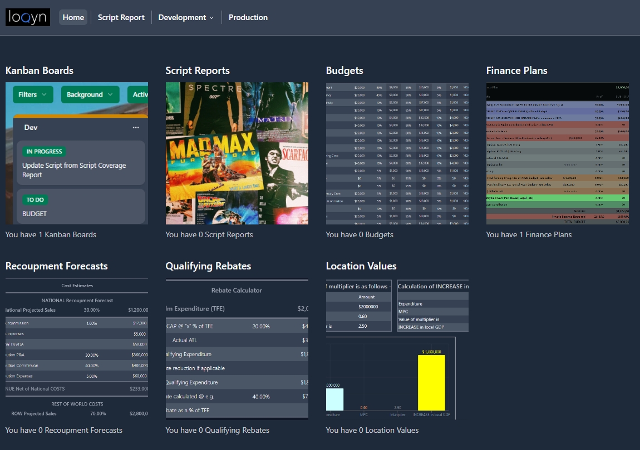Click the 'You have 0 Qualifying Rebates' text
640x450 pixels.
(x=218, y=430)
